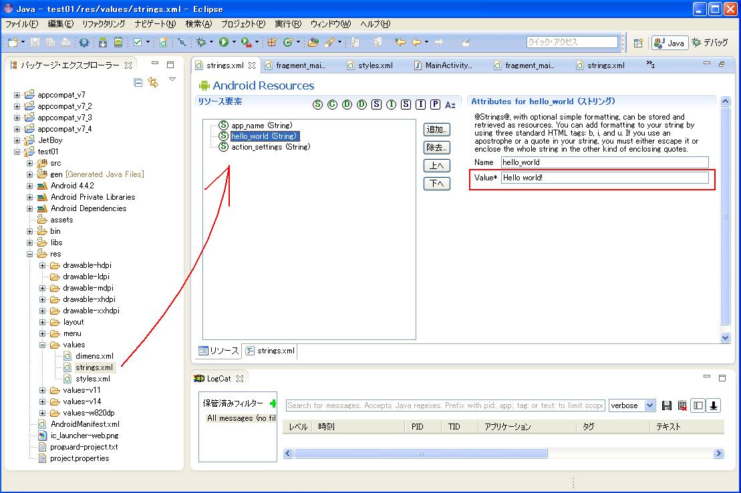
Task: Click the New Java Package icon
Action: point(272,43)
